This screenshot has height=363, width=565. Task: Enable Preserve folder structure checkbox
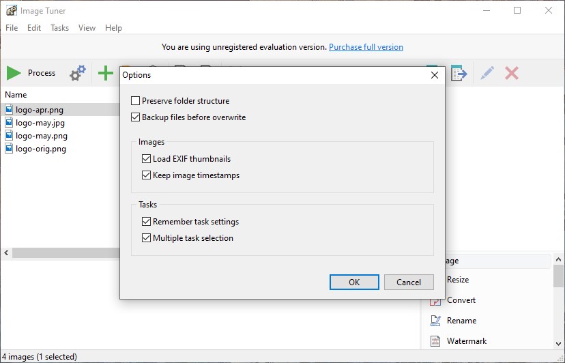pos(135,101)
